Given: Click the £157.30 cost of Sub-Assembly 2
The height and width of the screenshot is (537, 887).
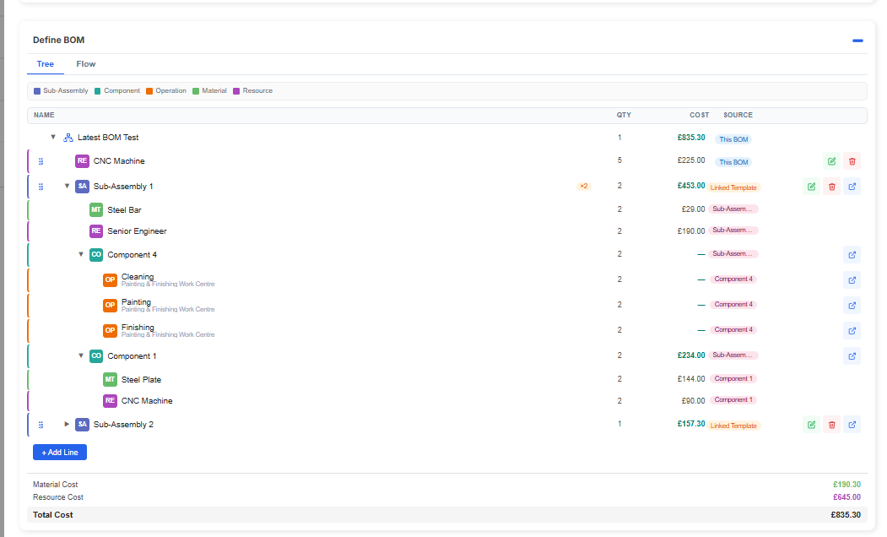Looking at the screenshot, I should tap(691, 424).
